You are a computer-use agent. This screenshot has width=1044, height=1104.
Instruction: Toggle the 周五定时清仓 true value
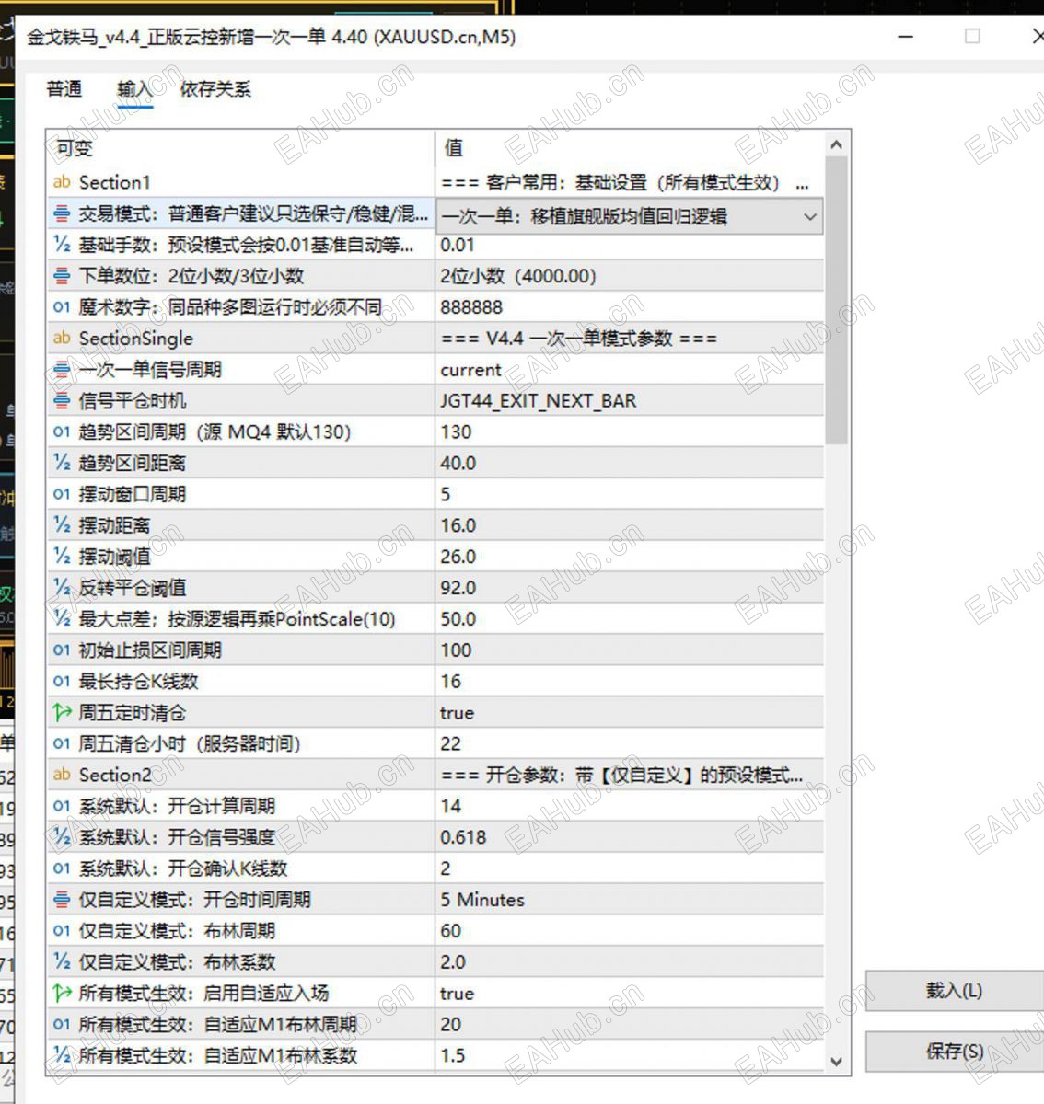[x=630, y=713]
